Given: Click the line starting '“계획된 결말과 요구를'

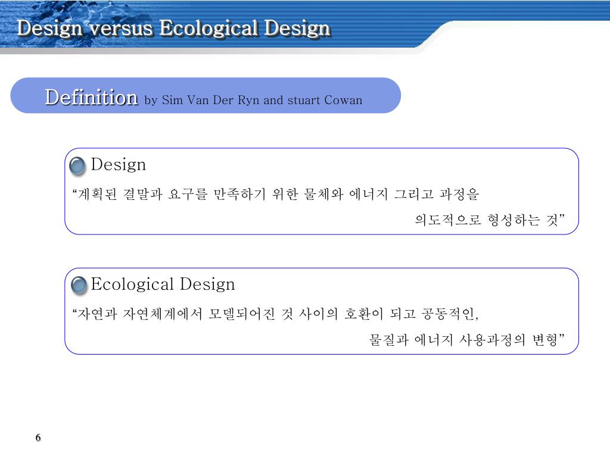Looking at the screenshot, I should pos(275,193).
